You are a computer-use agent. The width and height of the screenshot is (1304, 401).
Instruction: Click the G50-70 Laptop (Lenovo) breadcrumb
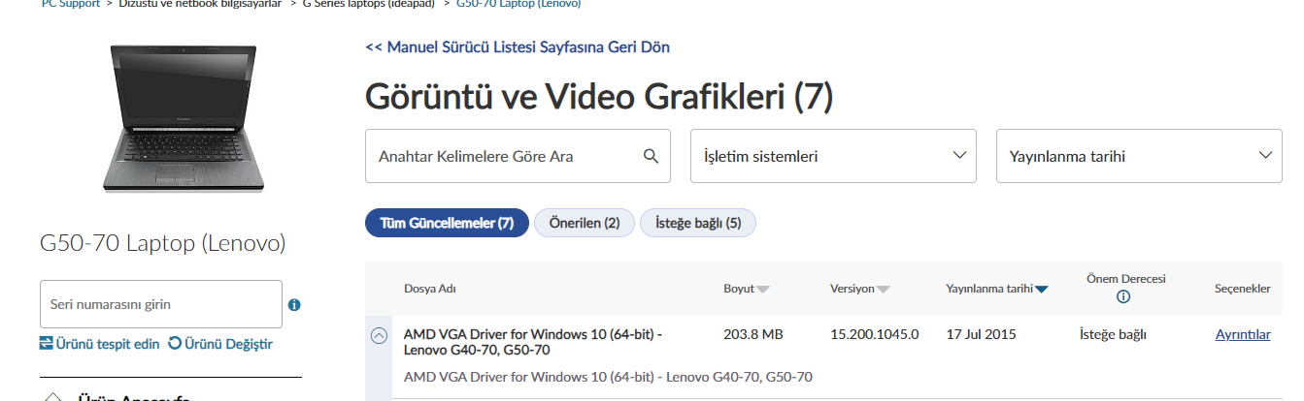click(x=518, y=4)
